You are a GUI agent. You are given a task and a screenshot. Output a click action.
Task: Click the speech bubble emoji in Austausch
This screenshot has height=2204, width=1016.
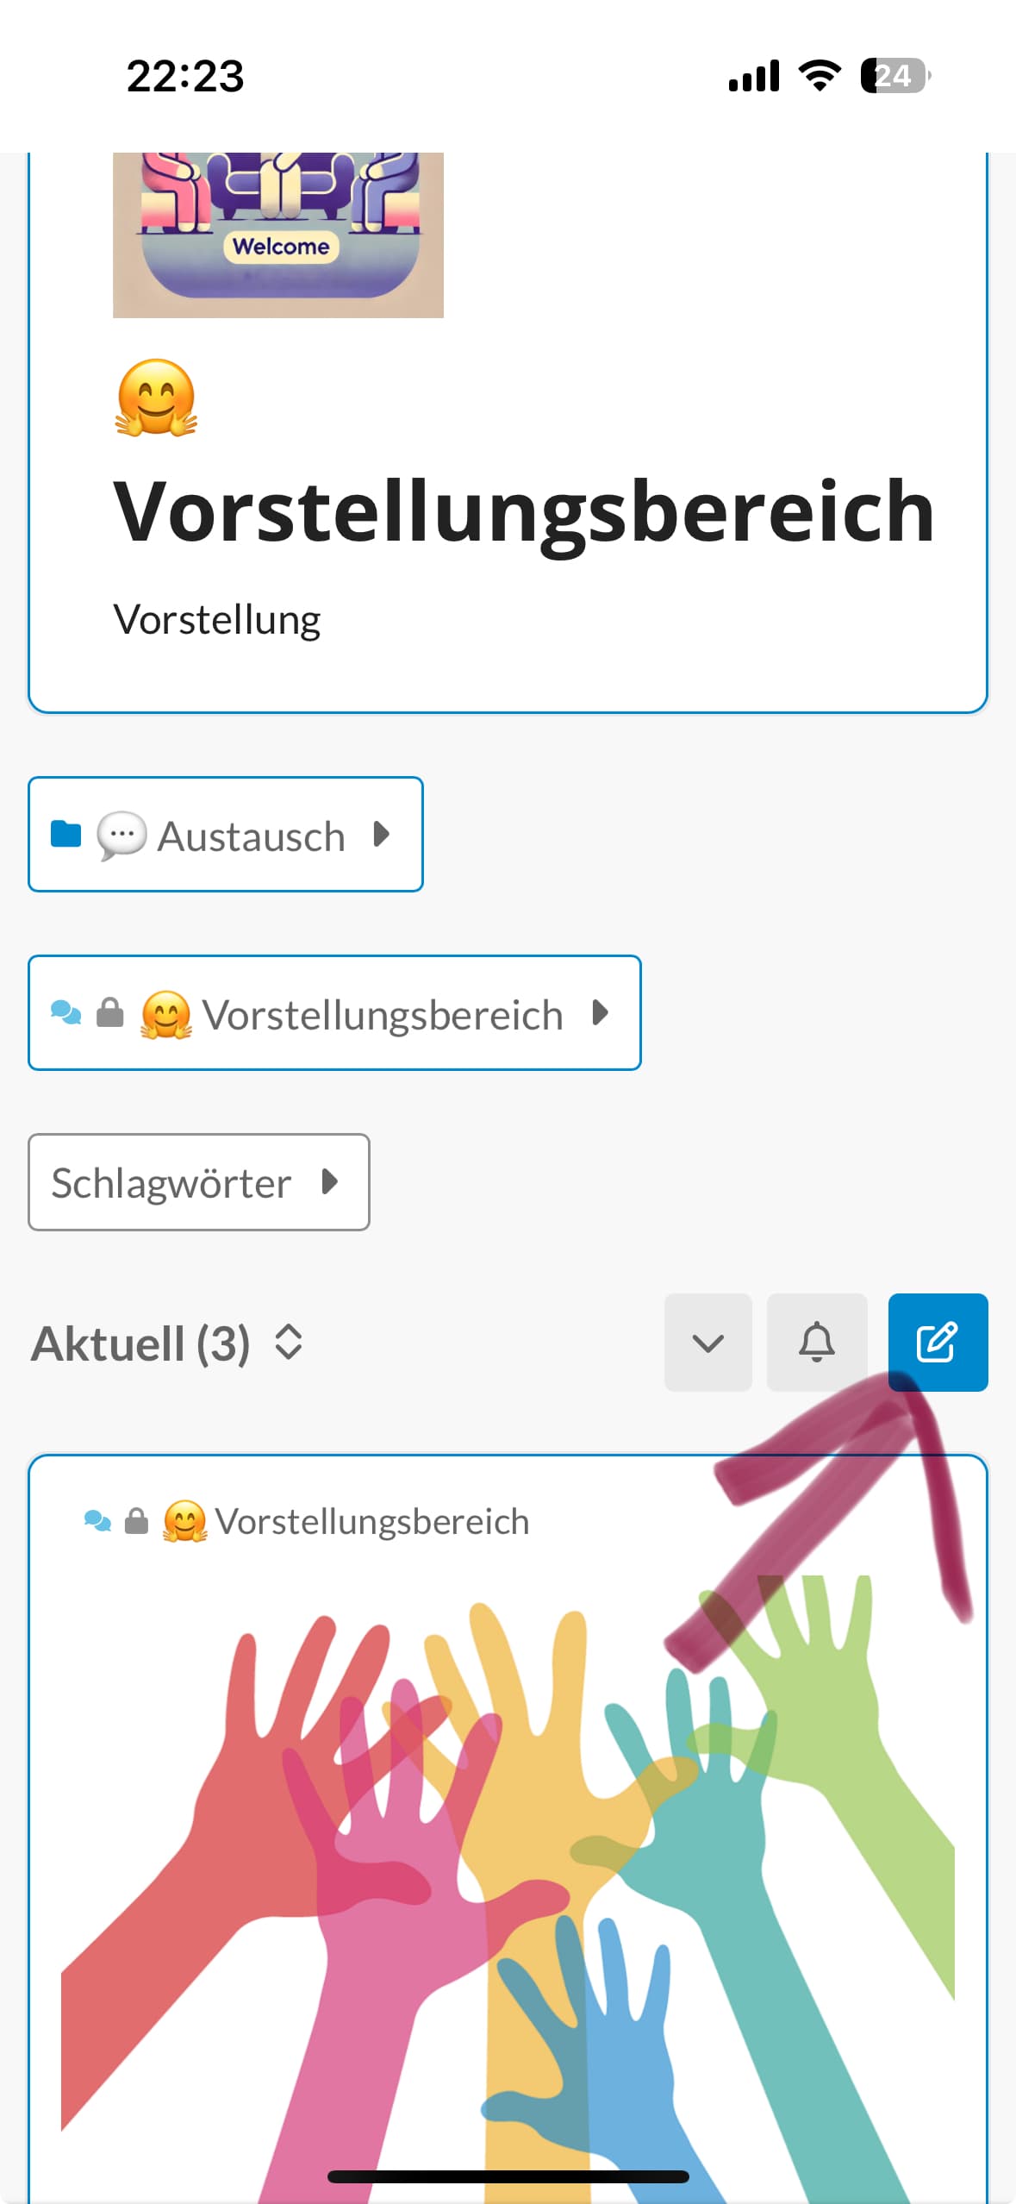(x=121, y=835)
